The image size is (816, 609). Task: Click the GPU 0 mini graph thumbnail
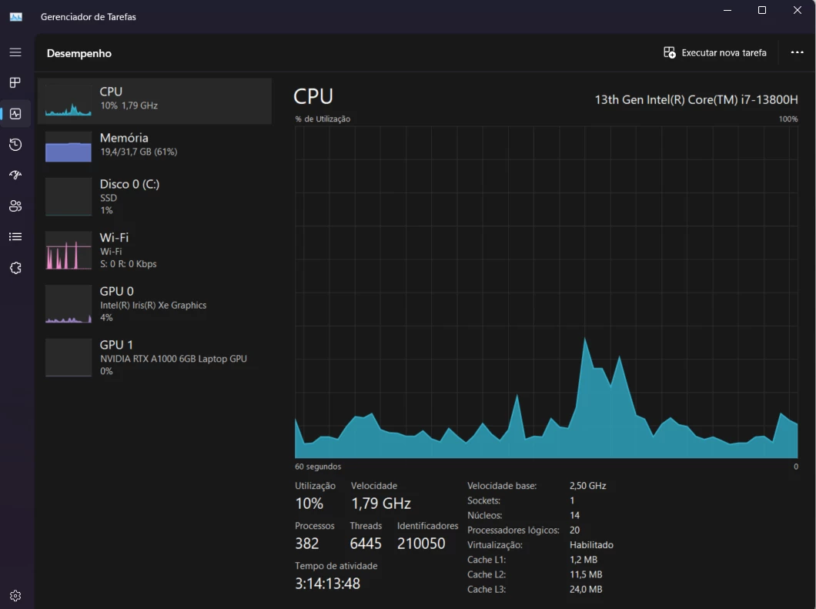[69, 305]
